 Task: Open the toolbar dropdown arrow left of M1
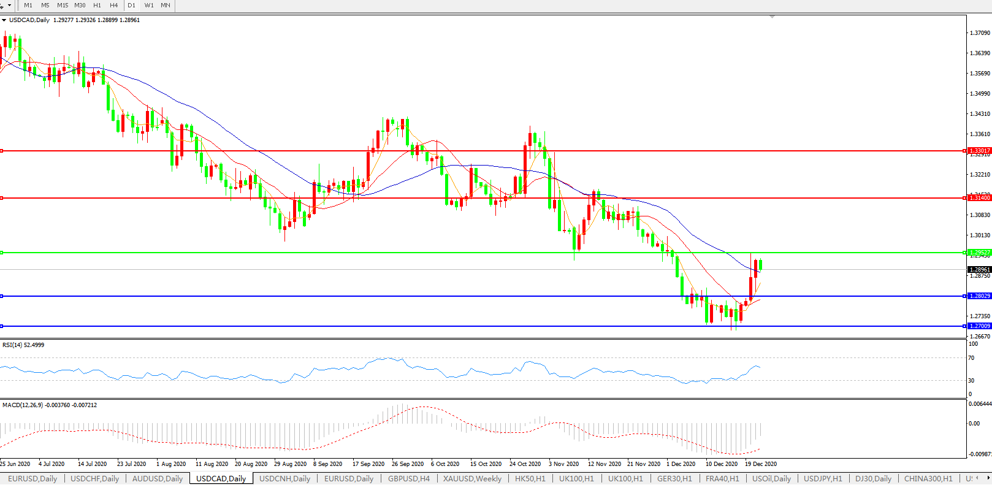coord(9,6)
